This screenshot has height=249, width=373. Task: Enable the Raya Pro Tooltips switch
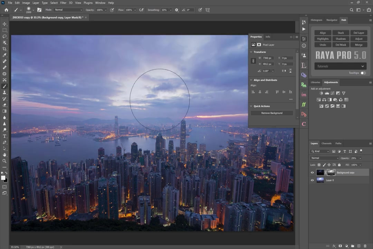click(363, 73)
